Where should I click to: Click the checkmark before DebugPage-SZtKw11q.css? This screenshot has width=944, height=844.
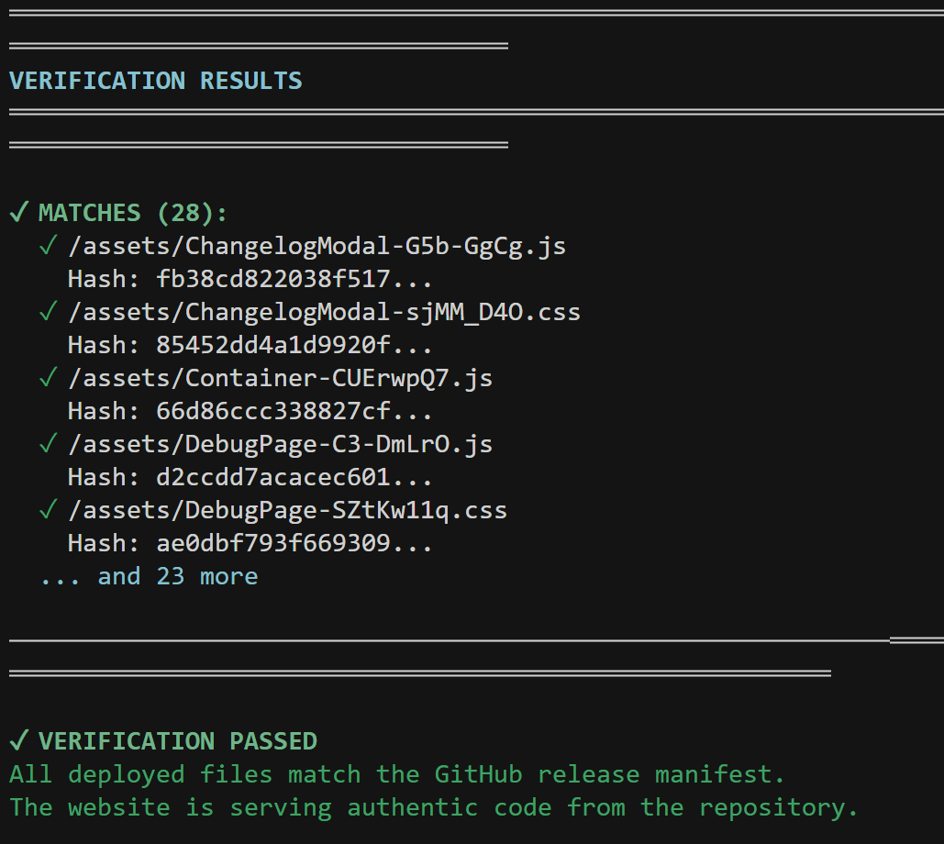click(48, 510)
